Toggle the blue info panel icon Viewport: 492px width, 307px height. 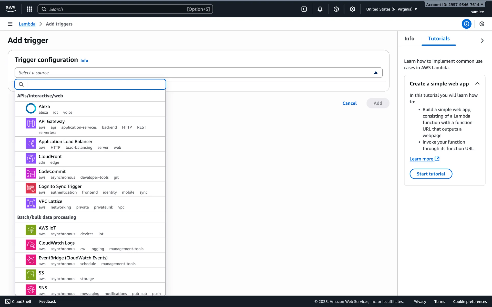click(x=466, y=24)
